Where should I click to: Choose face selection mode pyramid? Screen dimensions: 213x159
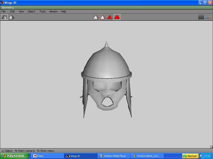point(109,17)
